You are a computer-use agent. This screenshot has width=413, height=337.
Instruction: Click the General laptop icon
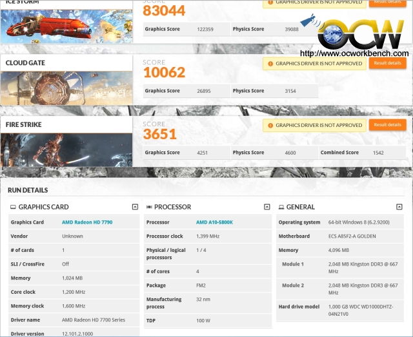tap(281, 207)
